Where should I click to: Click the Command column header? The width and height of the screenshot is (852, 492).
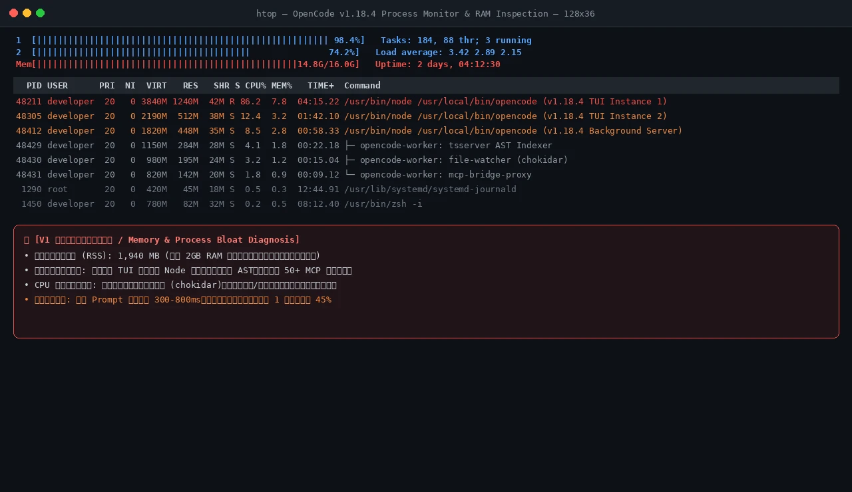point(362,85)
